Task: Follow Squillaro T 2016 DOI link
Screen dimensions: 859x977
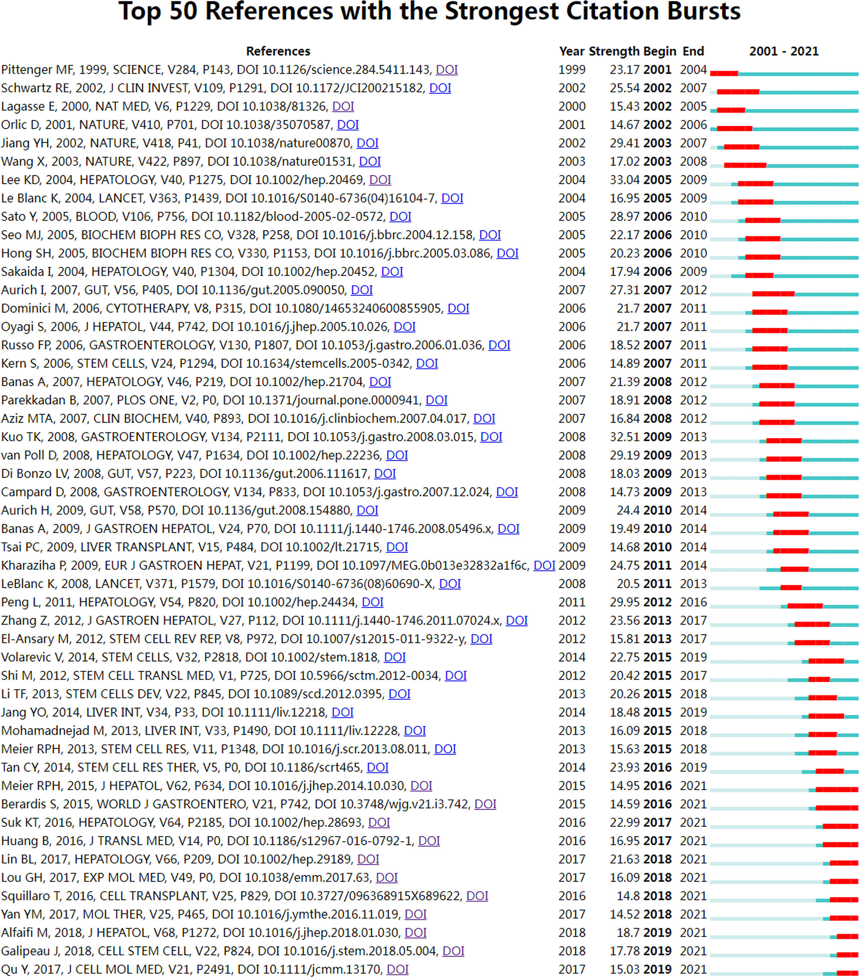Action: (x=477, y=896)
